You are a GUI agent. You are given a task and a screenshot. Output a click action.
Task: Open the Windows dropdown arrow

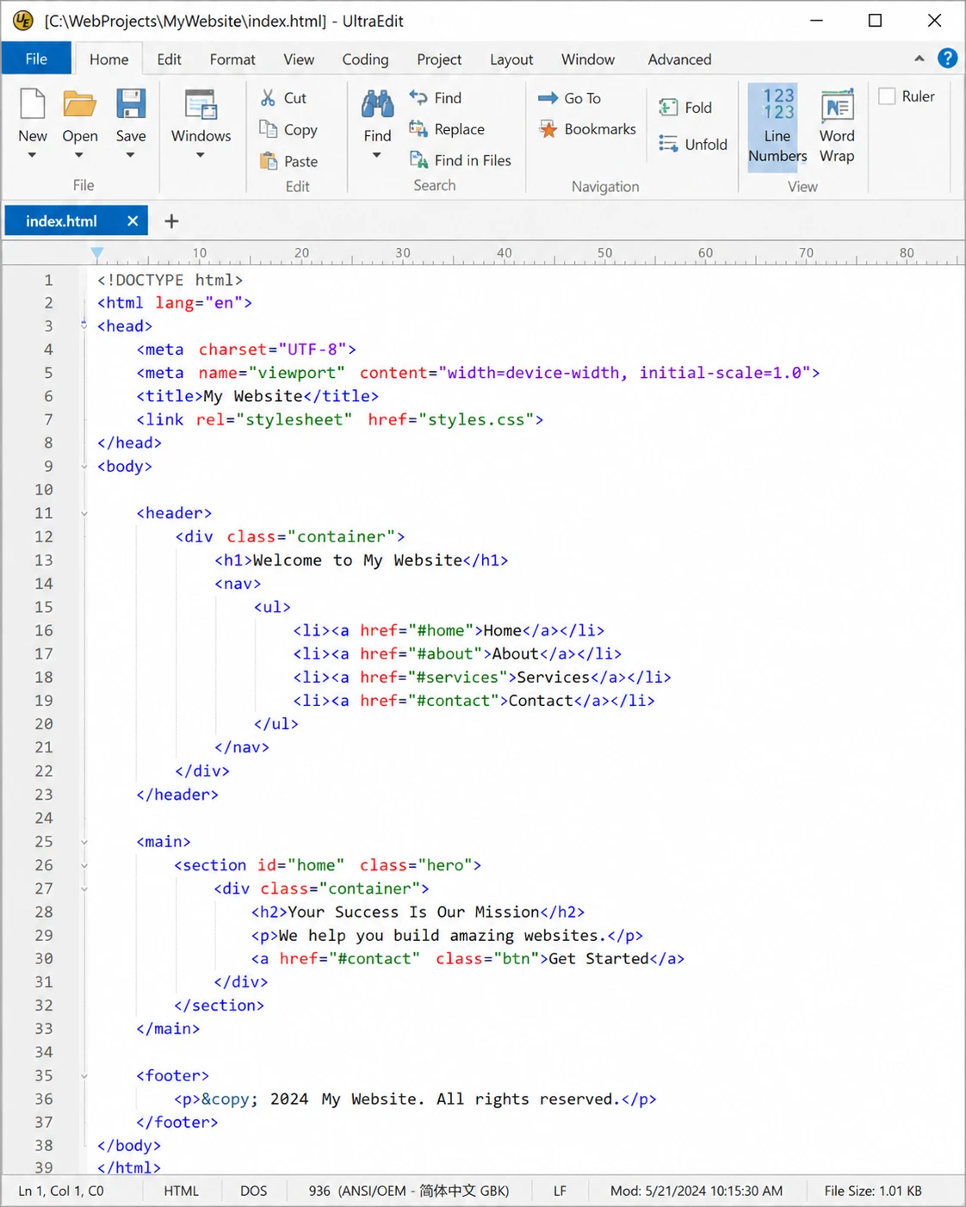coord(201,156)
